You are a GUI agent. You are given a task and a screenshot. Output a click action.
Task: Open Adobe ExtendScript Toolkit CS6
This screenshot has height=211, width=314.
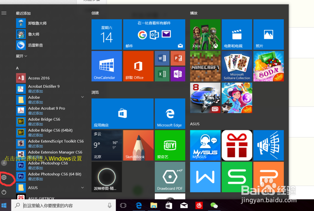pos(50,143)
